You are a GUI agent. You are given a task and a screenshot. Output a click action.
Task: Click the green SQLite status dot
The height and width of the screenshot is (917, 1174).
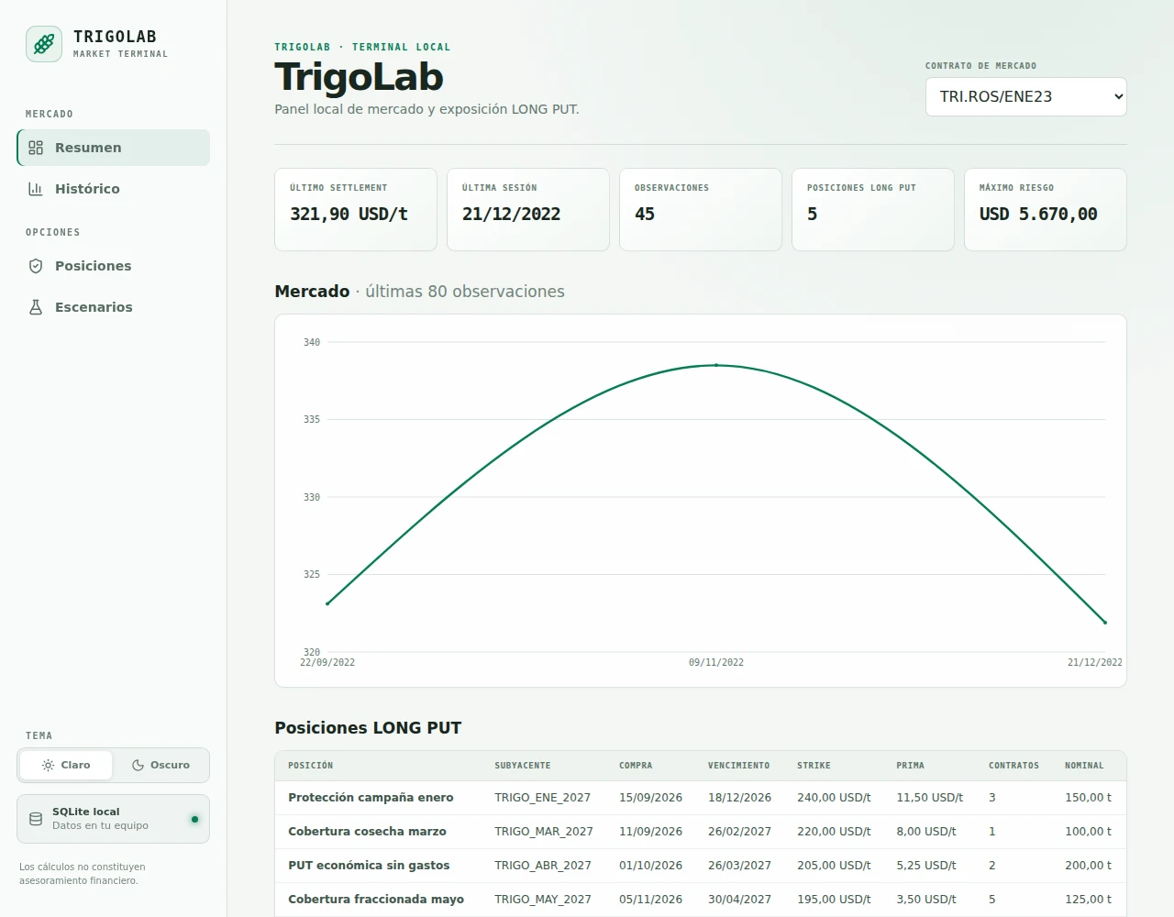(194, 819)
